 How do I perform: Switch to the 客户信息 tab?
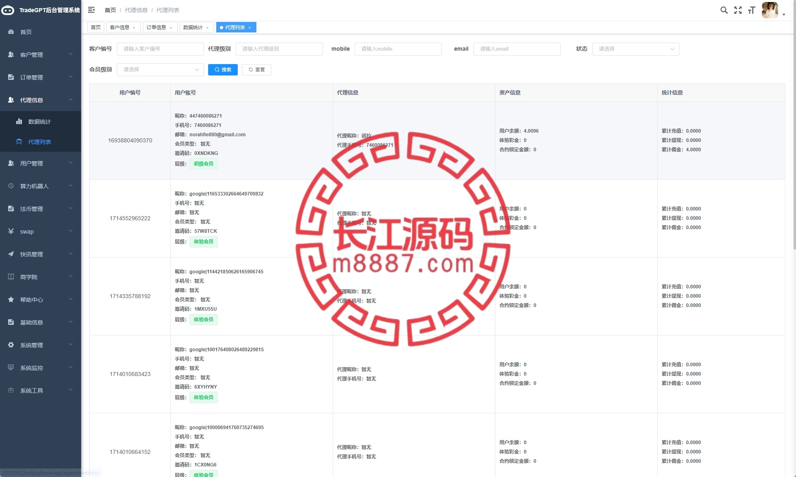click(123, 28)
